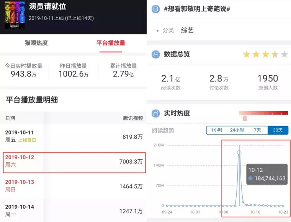Select the 7天 trend range
291x222 pixels.
coord(257,130)
